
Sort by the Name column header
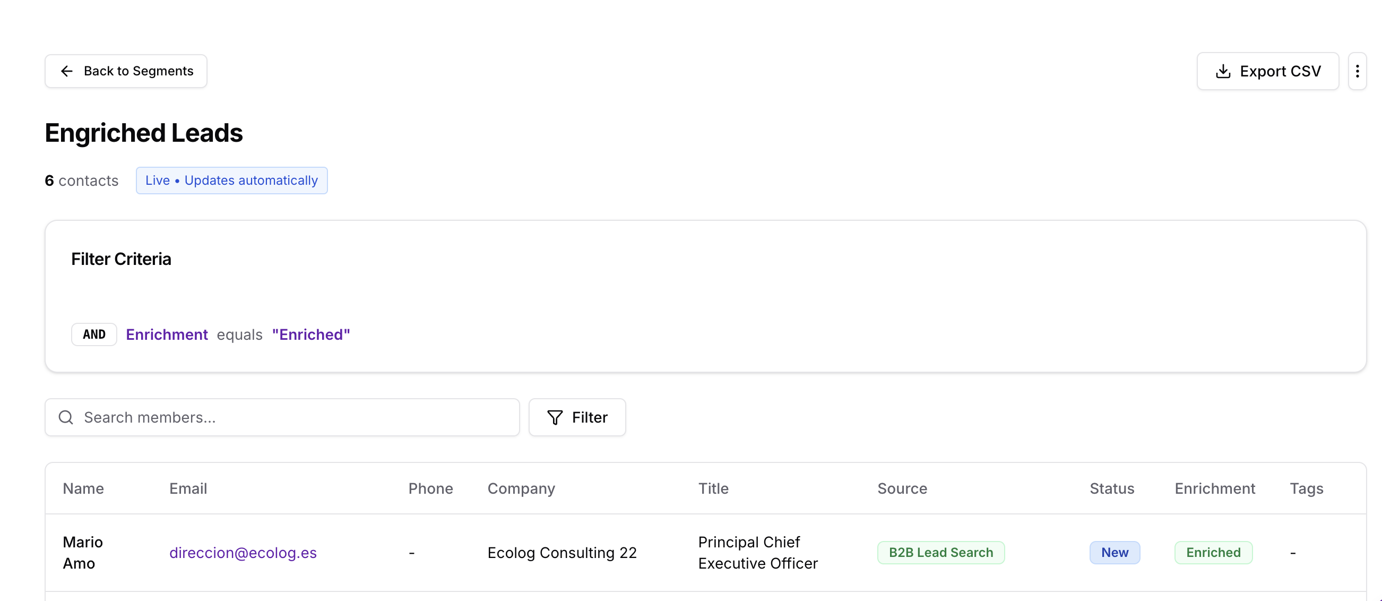pyautogui.click(x=83, y=488)
